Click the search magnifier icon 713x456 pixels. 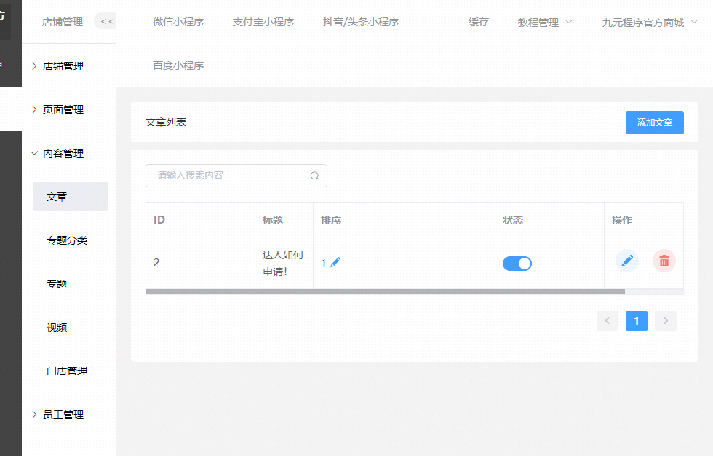(314, 176)
